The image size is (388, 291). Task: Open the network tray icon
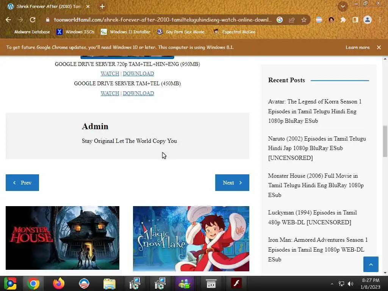[341, 284]
